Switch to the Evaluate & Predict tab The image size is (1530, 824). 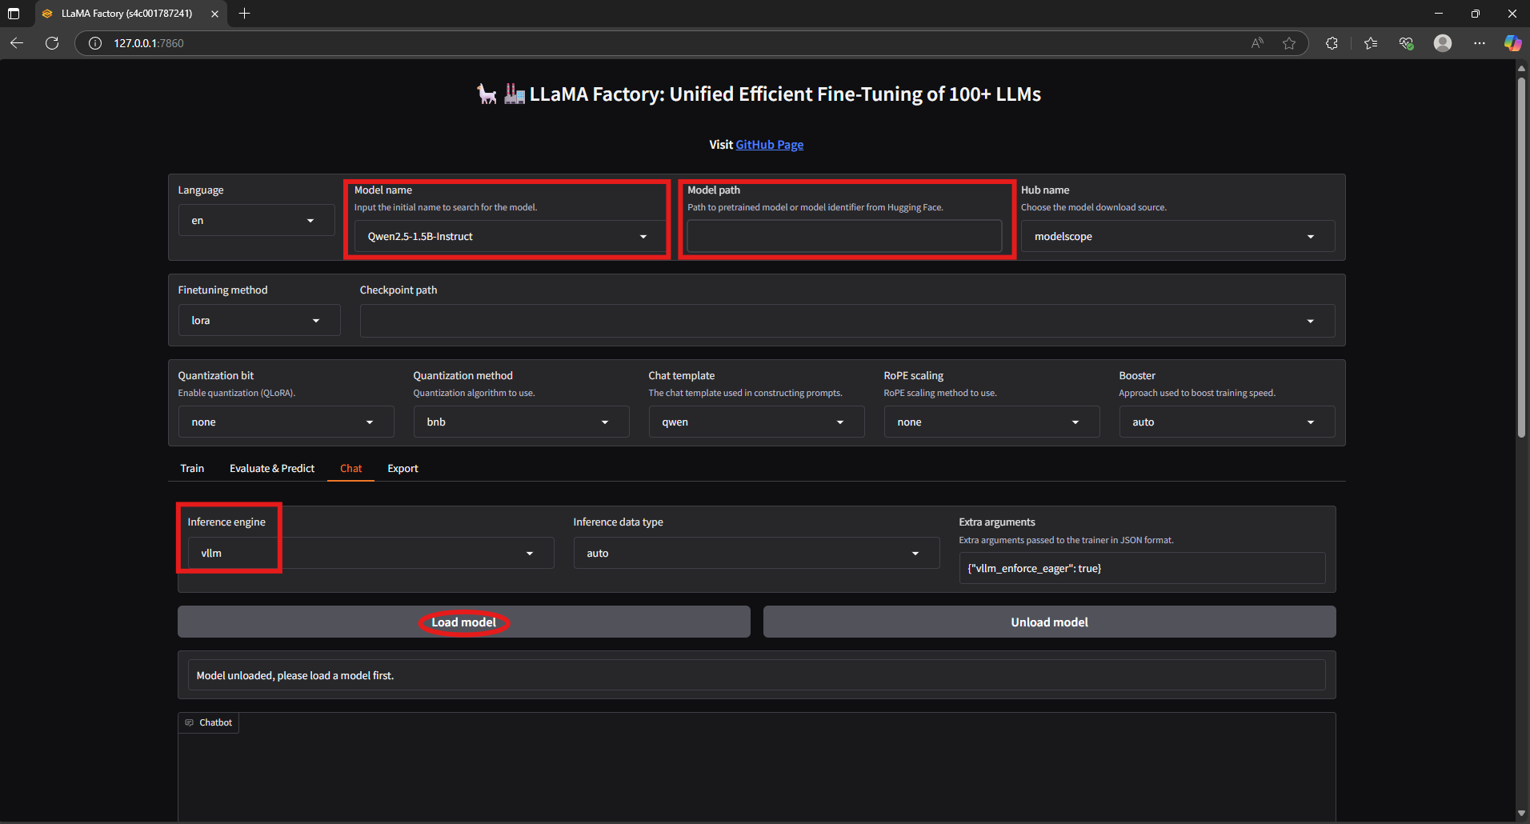click(272, 469)
